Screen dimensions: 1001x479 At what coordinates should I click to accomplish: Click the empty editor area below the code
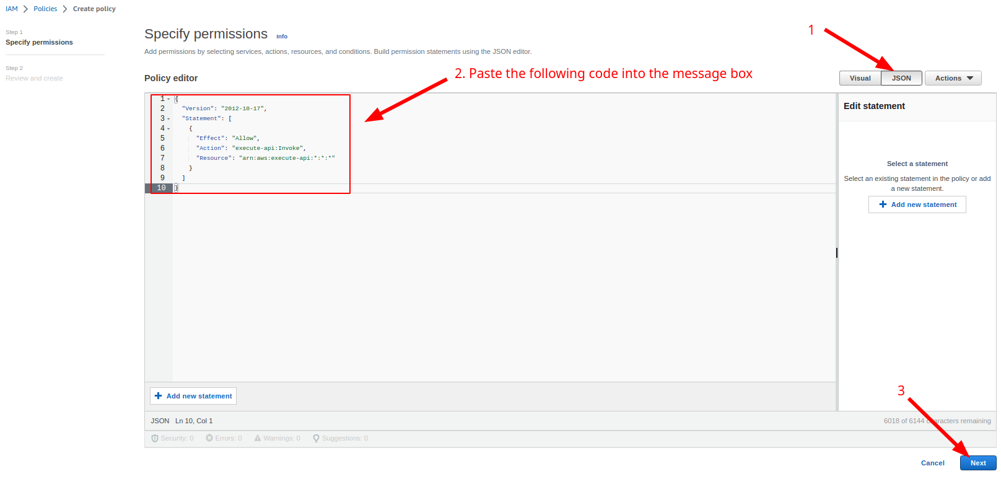pyautogui.click(x=504, y=287)
